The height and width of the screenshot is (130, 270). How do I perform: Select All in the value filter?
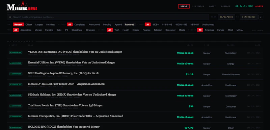(x=148, y=25)
